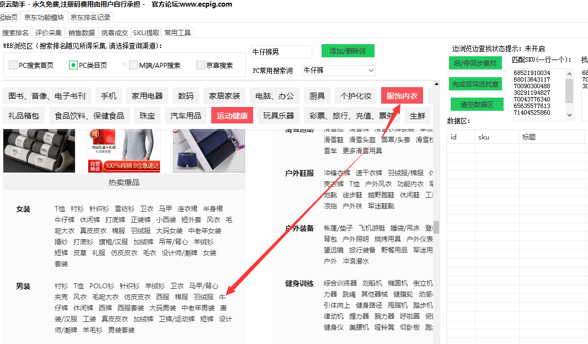Select the 运动健康 category

(232, 116)
